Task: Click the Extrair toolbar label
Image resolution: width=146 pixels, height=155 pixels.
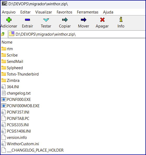Action: (x=27, y=26)
